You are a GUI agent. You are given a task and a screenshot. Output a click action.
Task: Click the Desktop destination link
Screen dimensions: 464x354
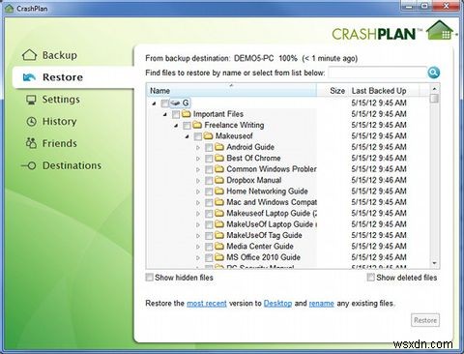coord(277,304)
